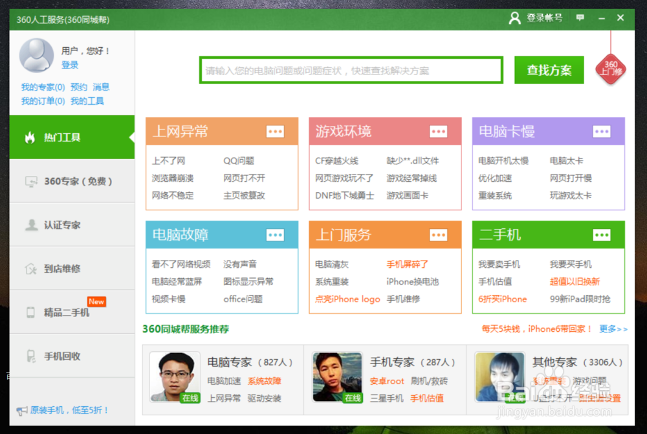Viewport: 647px width, 434px height.
Task: Click 系统故障 under 电脑专家
Action: click(265, 381)
